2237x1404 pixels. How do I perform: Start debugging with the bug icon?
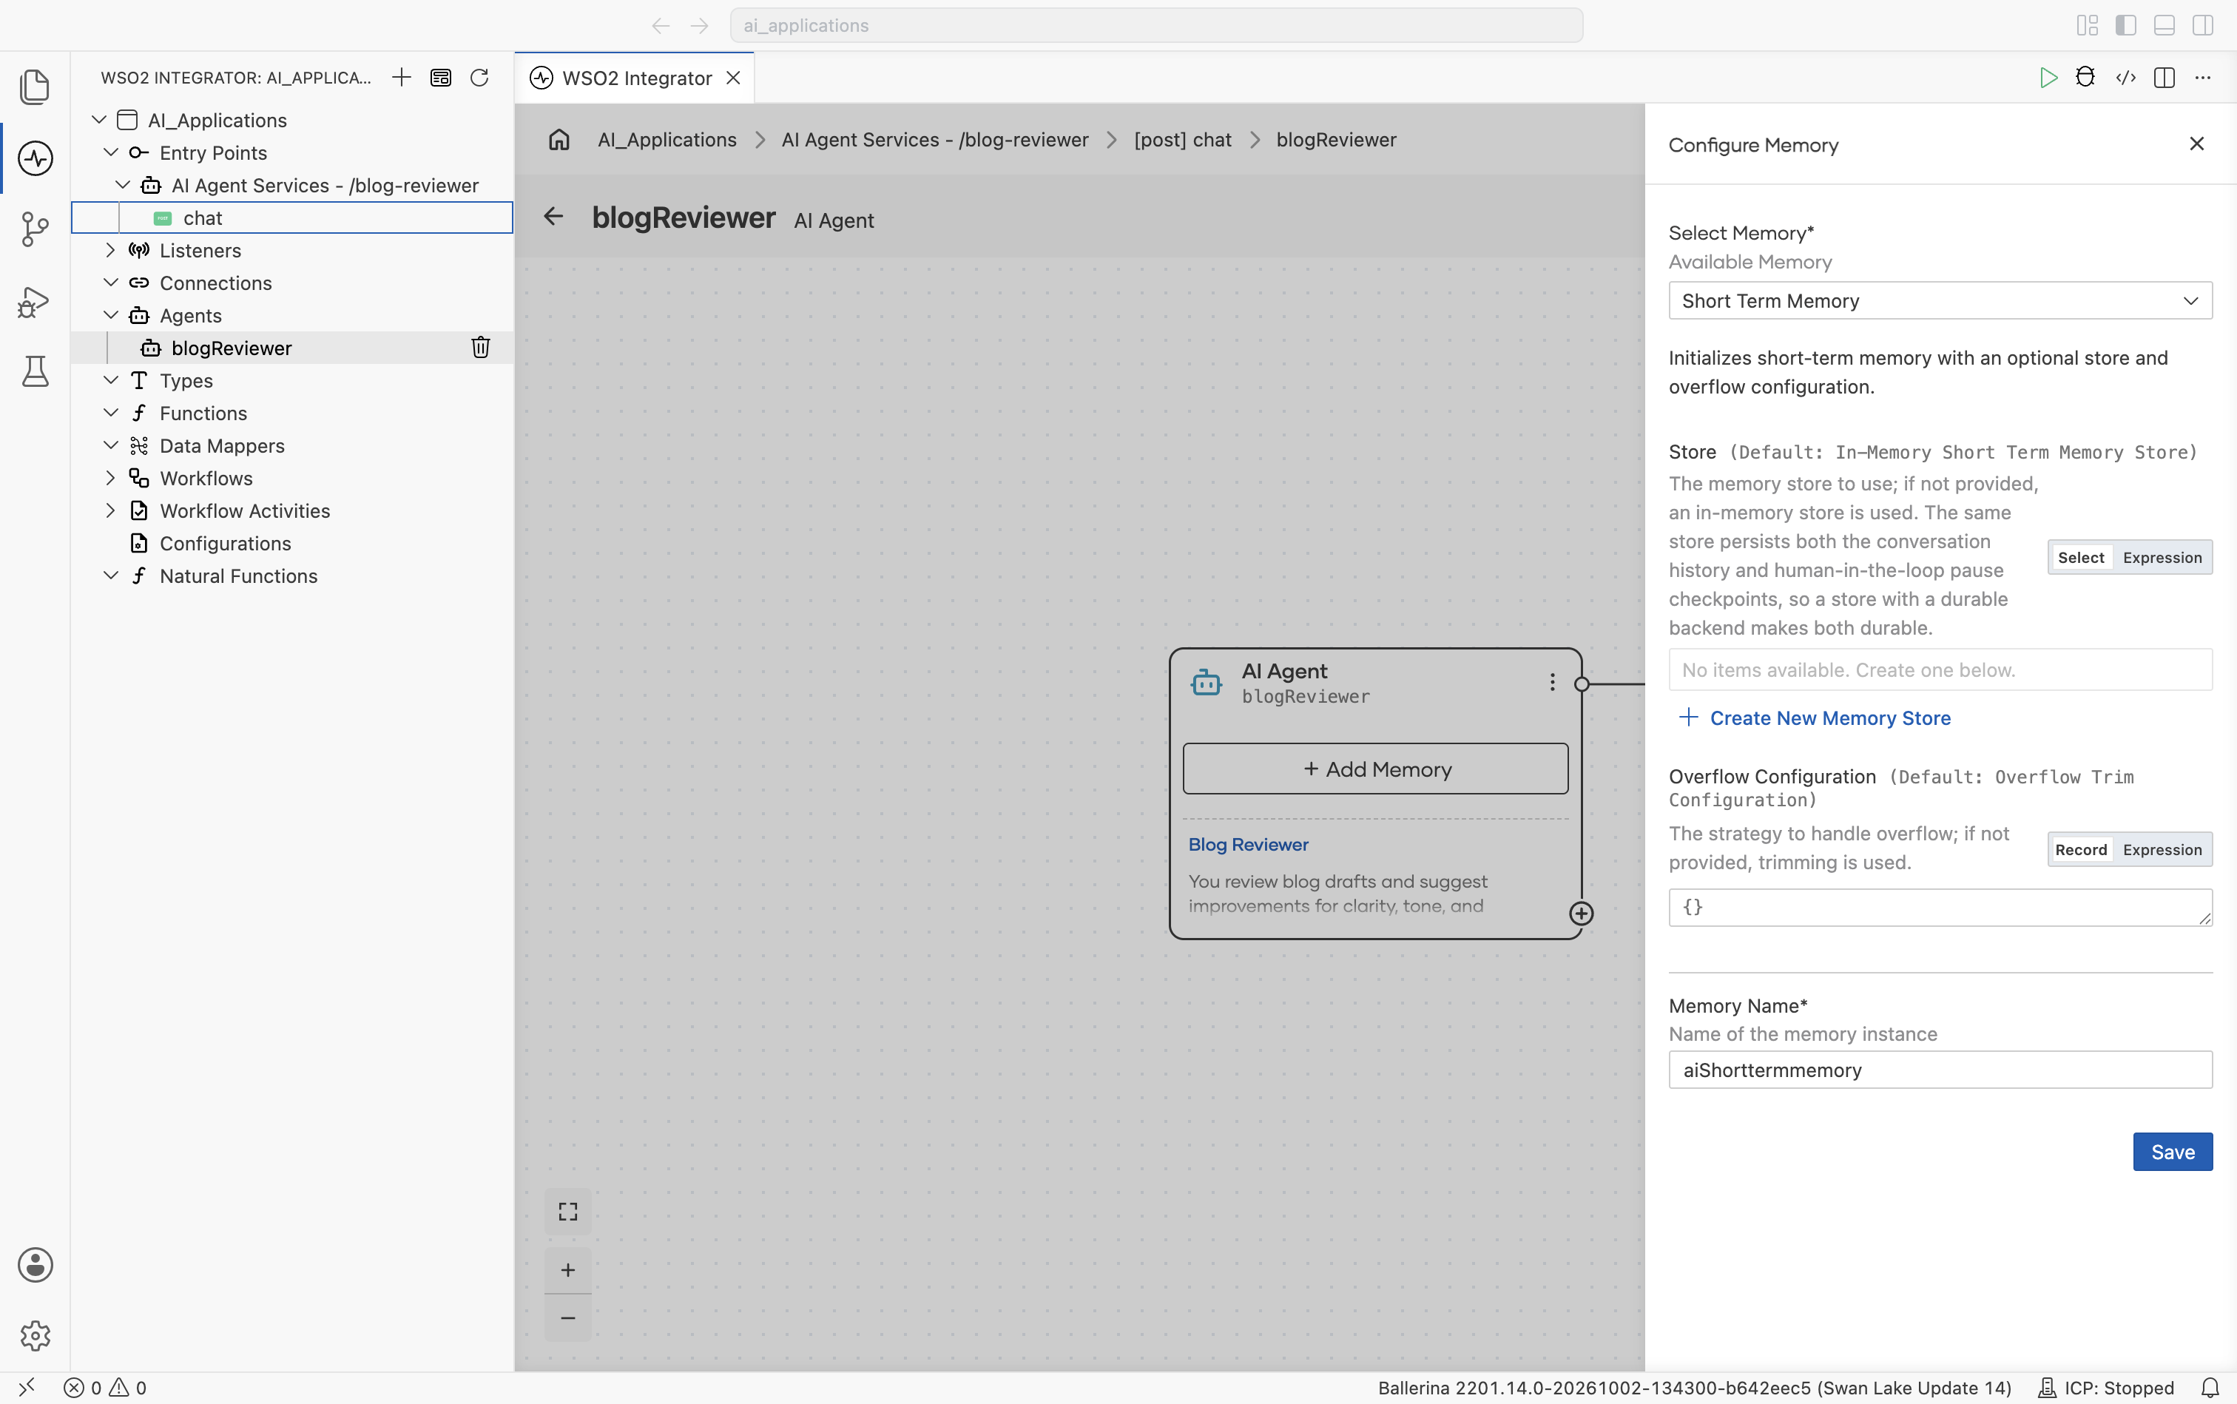coord(2085,77)
